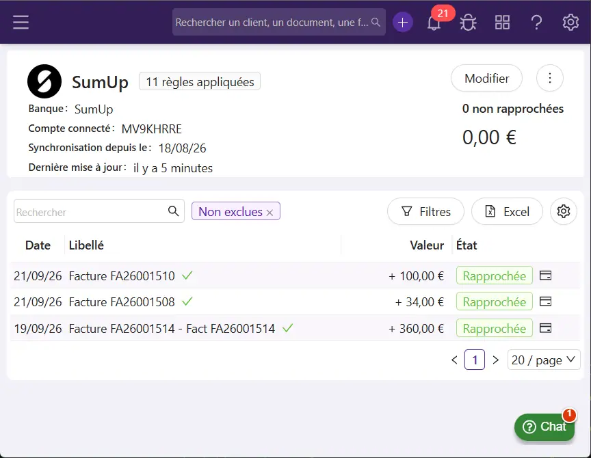The height and width of the screenshot is (458, 591).
Task: Go to next page arrow
Action: point(496,360)
